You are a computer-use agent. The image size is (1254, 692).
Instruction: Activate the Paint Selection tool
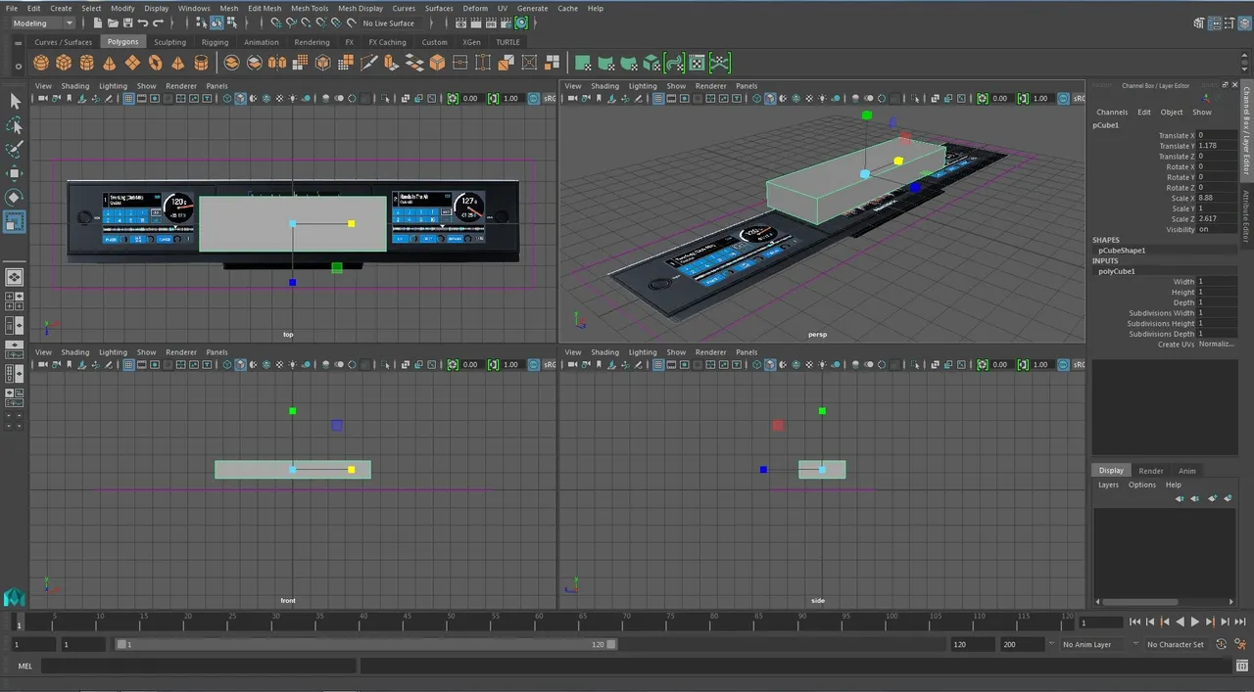click(x=15, y=150)
